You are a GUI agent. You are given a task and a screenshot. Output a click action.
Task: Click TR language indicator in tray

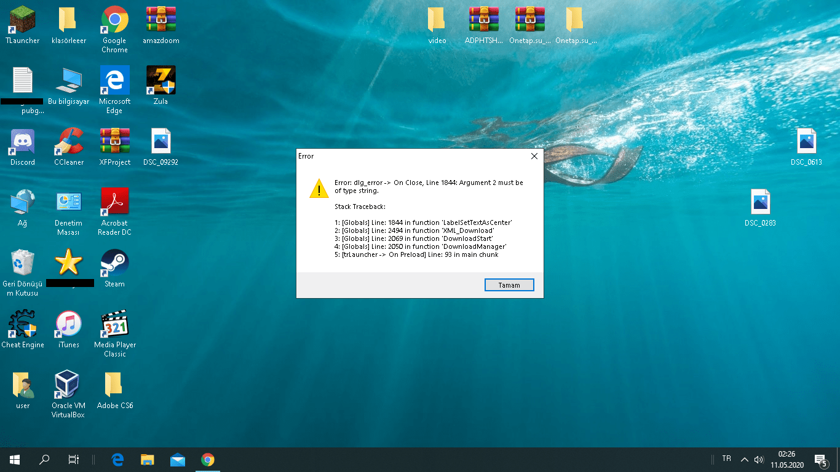[727, 459]
